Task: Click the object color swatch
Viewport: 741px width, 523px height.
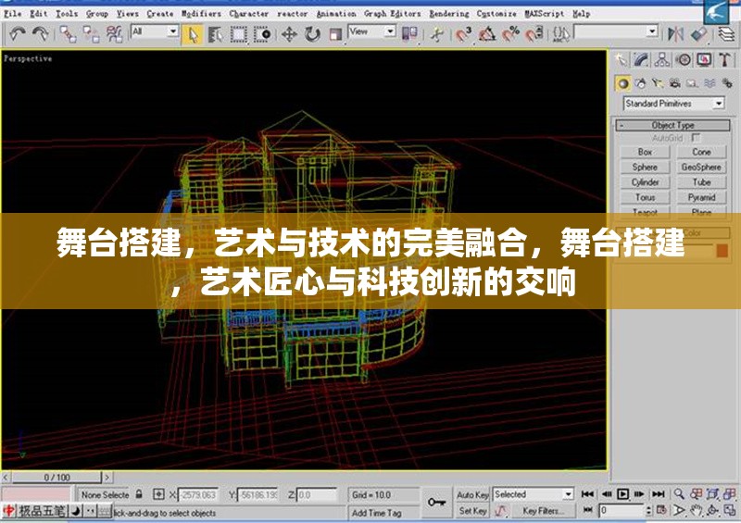Action: 722,250
